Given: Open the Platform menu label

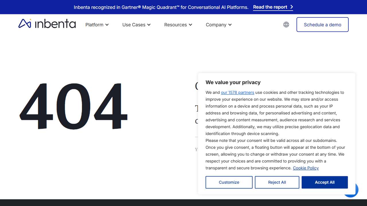Looking at the screenshot, I should 94,25.
